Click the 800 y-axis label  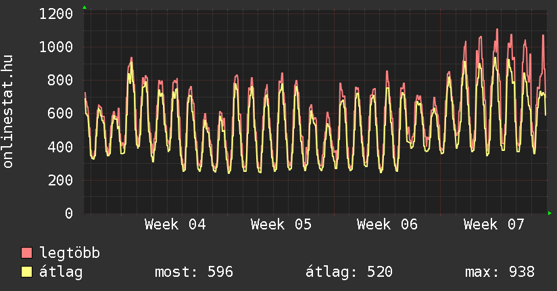60,80
